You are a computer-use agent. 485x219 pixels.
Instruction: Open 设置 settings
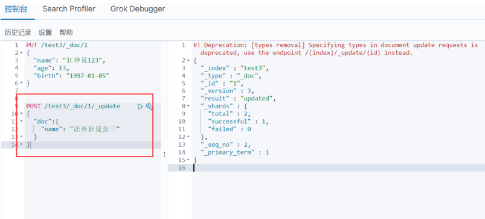coord(45,32)
